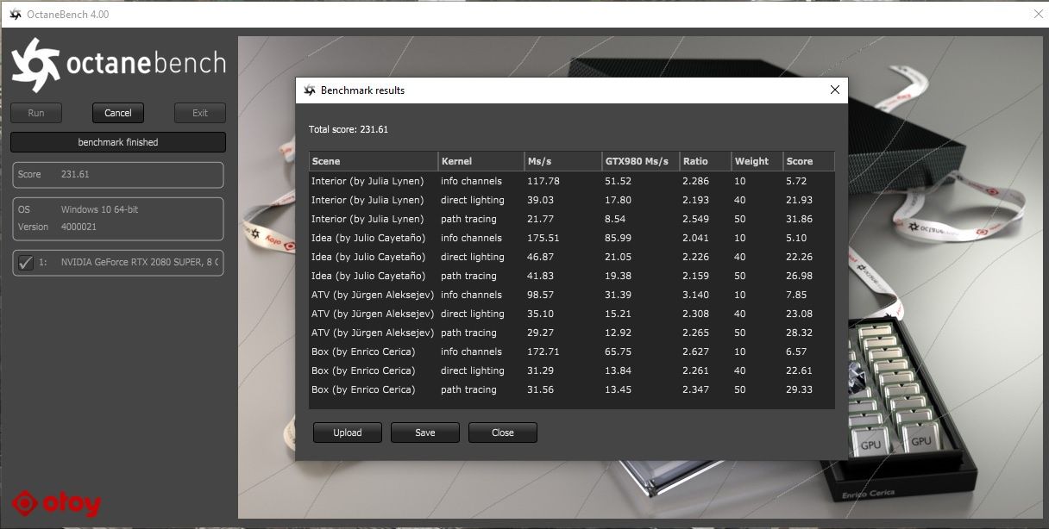Viewport: 1049px width, 529px height.
Task: Click the GTX980 Ms/s column header
Action: [641, 161]
